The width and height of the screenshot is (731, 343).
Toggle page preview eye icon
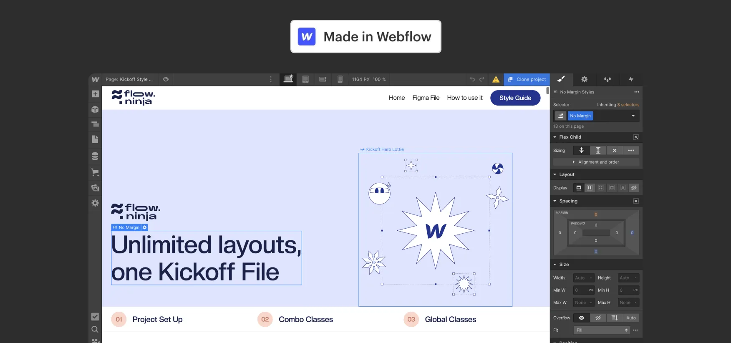(x=166, y=79)
